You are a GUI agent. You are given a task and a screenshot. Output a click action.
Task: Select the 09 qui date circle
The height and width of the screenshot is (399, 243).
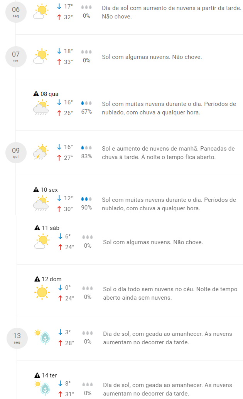15,153
